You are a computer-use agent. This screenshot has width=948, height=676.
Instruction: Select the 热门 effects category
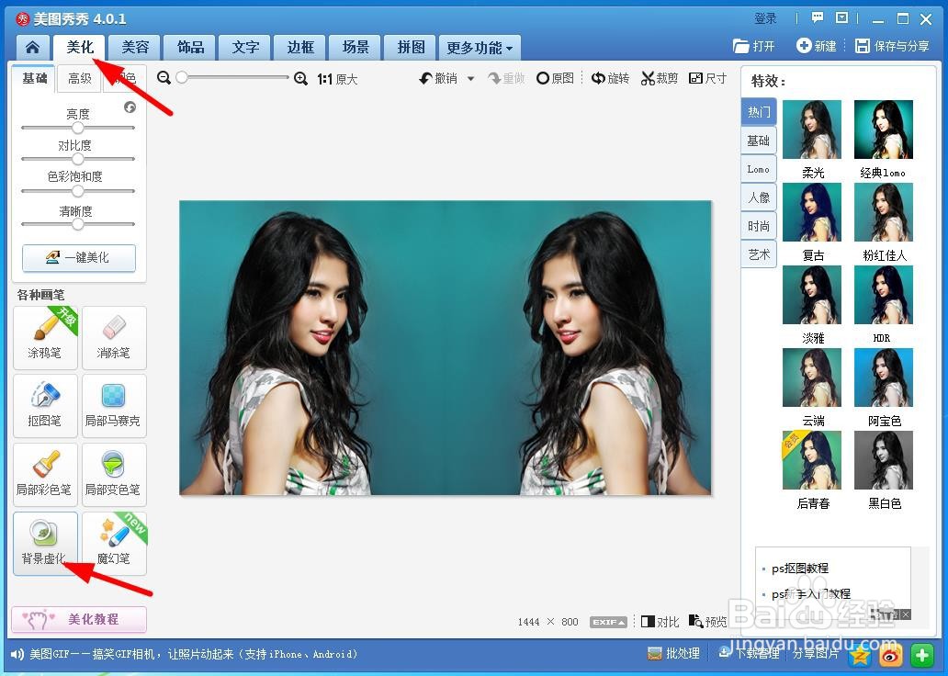pos(759,112)
